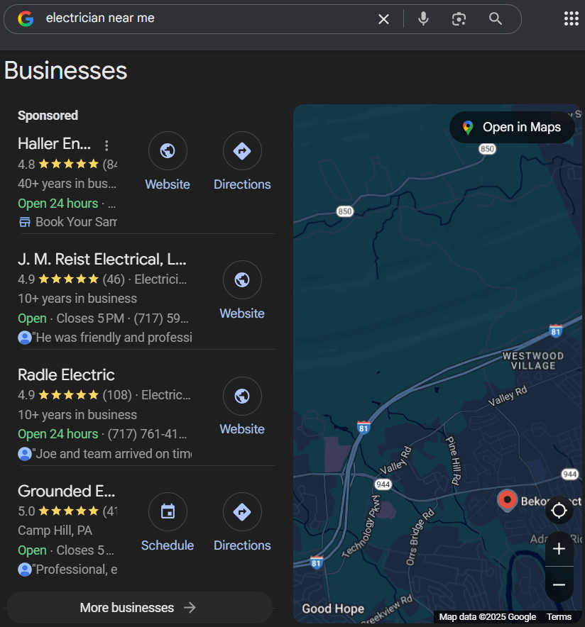Click the Google logo in the search bar
Screen dimensions: 585x627
(x=25, y=19)
